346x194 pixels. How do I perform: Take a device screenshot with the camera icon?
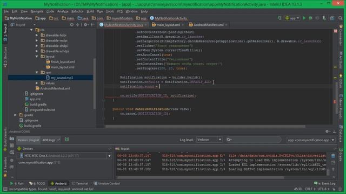[x=12, y=139]
